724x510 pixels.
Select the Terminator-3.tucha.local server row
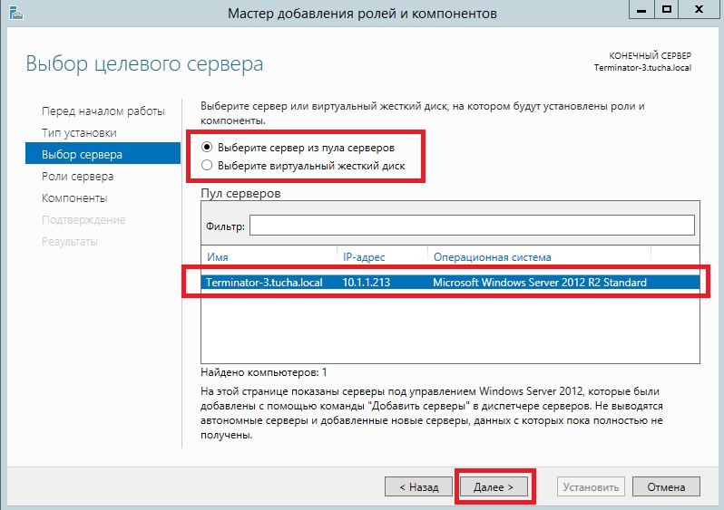coord(450,283)
